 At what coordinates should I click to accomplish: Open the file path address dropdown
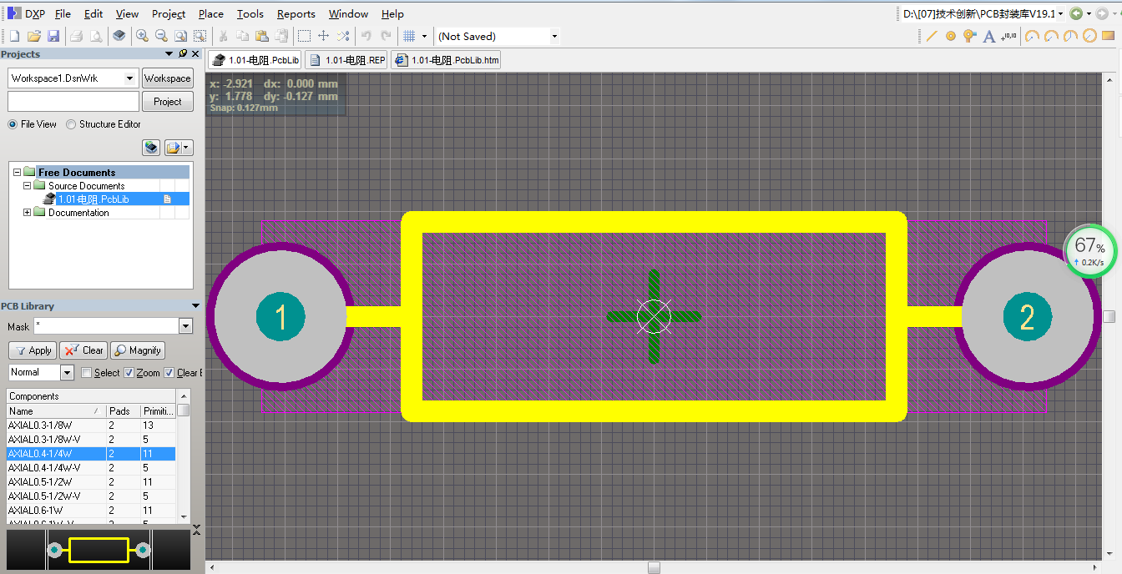(x=1061, y=13)
